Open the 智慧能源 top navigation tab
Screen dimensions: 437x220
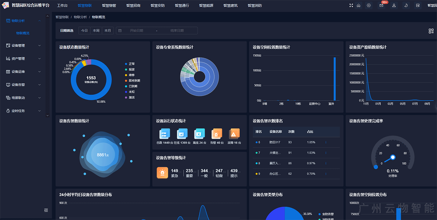coord(206,6)
